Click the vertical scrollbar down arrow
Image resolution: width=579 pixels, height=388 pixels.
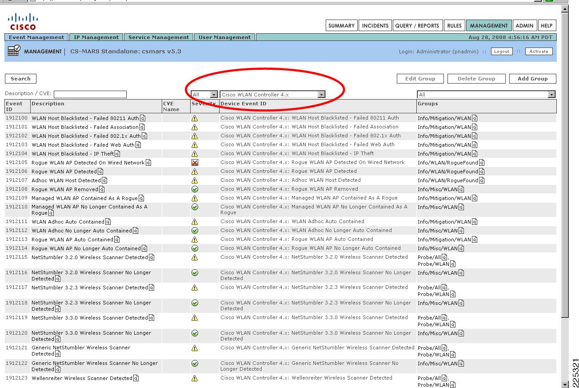click(565, 384)
